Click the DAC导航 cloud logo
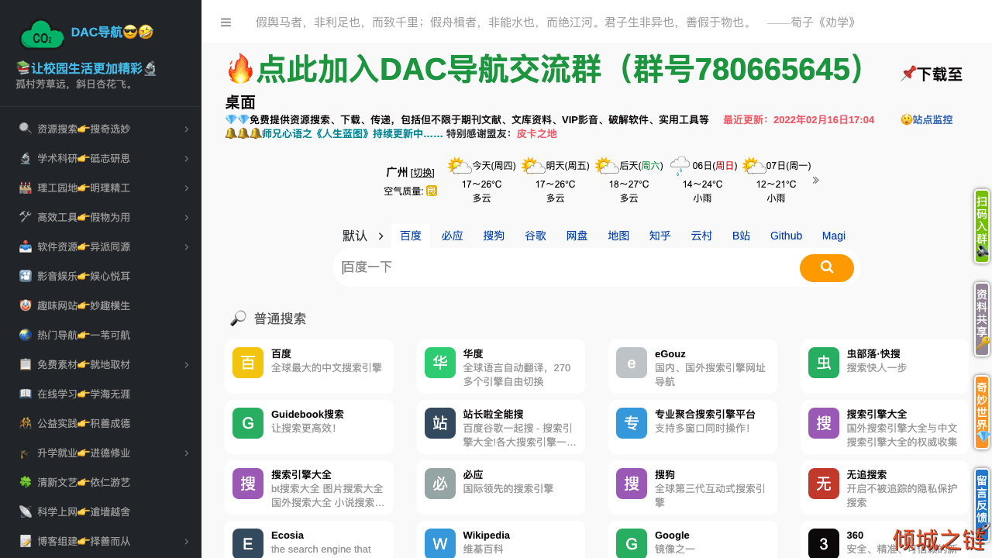This screenshot has height=558, width=992. 42,34
